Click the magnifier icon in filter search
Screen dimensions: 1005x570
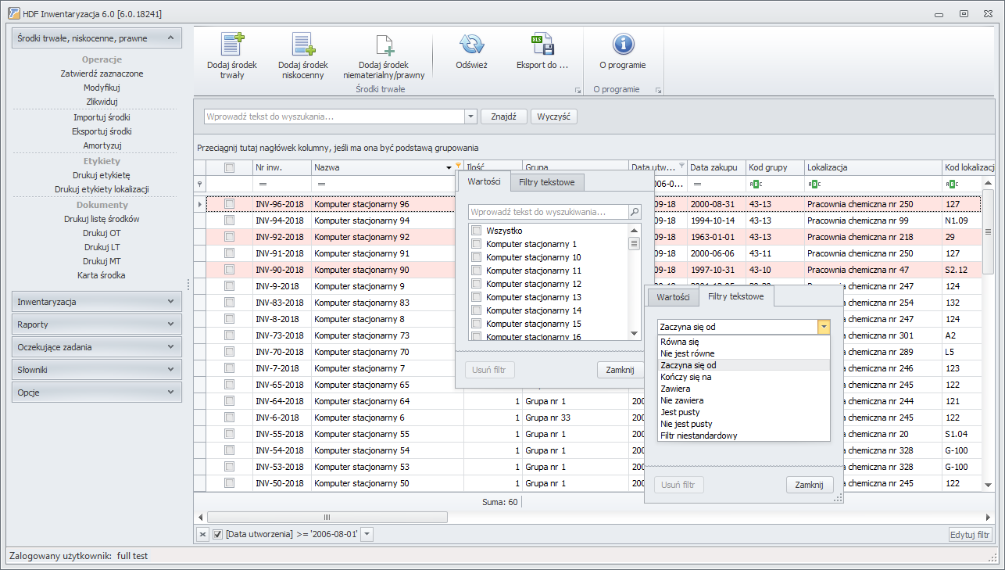635,212
